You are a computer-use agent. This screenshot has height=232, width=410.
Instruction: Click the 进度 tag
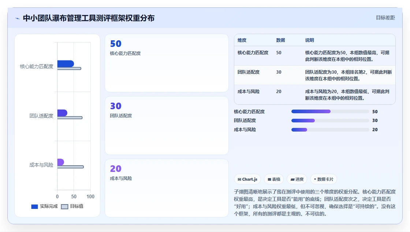pyautogui.click(x=297, y=179)
